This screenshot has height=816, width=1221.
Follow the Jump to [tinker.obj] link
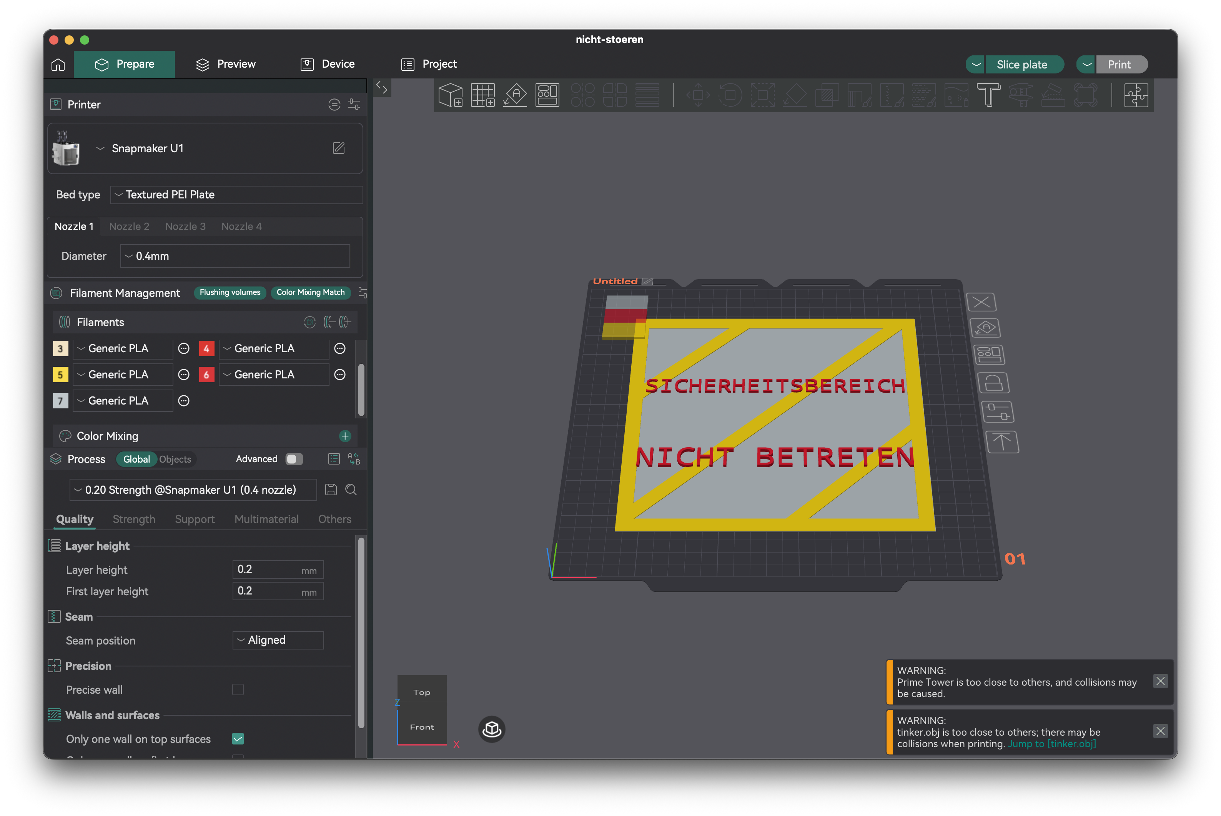point(1051,744)
